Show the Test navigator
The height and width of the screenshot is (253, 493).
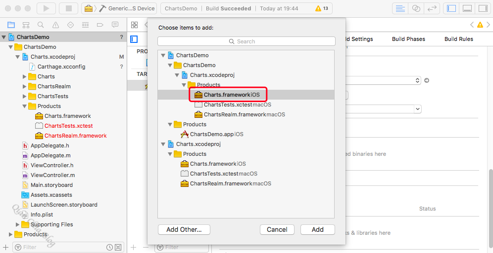tap(70, 25)
